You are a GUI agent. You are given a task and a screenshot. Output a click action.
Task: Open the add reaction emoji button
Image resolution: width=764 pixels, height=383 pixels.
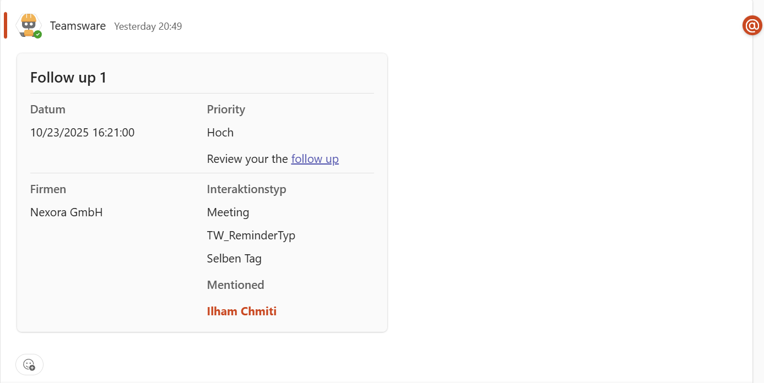point(29,364)
